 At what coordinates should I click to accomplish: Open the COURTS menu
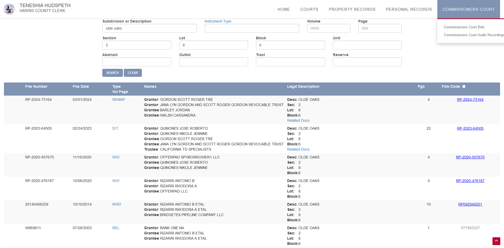tap(309, 9)
